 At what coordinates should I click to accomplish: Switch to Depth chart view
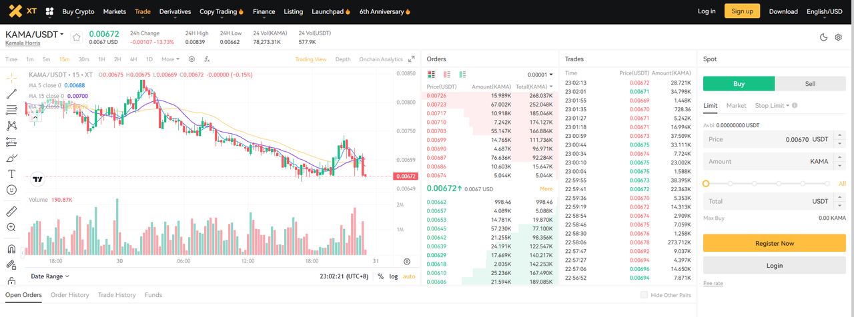click(x=342, y=59)
